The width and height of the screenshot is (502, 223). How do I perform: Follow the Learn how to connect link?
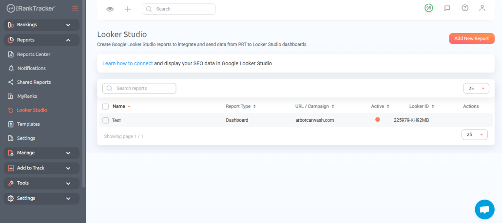coord(127,63)
